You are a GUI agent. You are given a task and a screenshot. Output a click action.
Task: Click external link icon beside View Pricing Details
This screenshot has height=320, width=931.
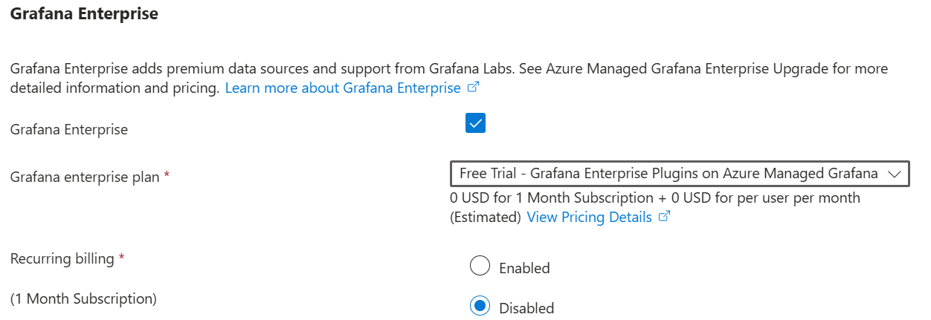click(x=664, y=217)
